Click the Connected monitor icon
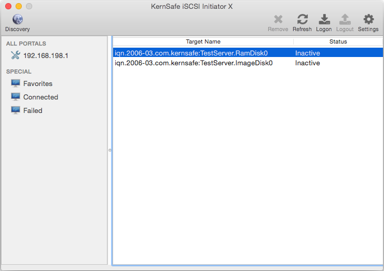Image resolution: width=384 pixels, height=271 pixels. pyautogui.click(x=16, y=97)
